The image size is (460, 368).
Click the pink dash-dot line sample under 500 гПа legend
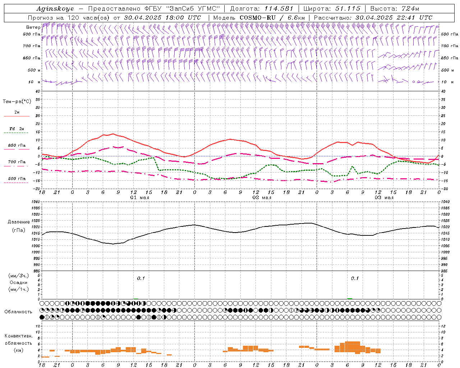tap(16, 183)
